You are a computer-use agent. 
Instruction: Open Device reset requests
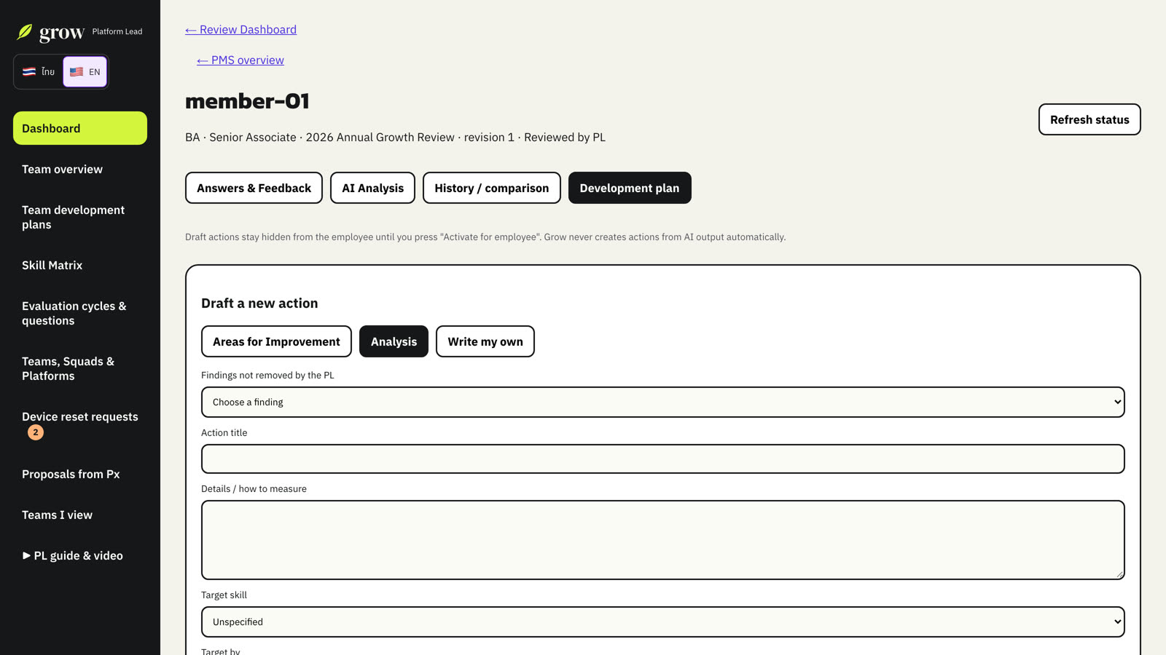point(80,424)
